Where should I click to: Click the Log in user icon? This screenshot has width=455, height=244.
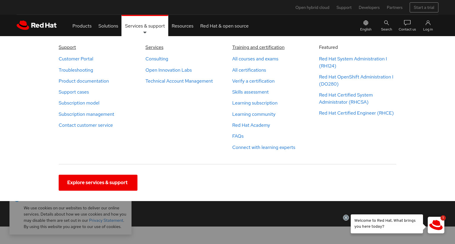(428, 23)
